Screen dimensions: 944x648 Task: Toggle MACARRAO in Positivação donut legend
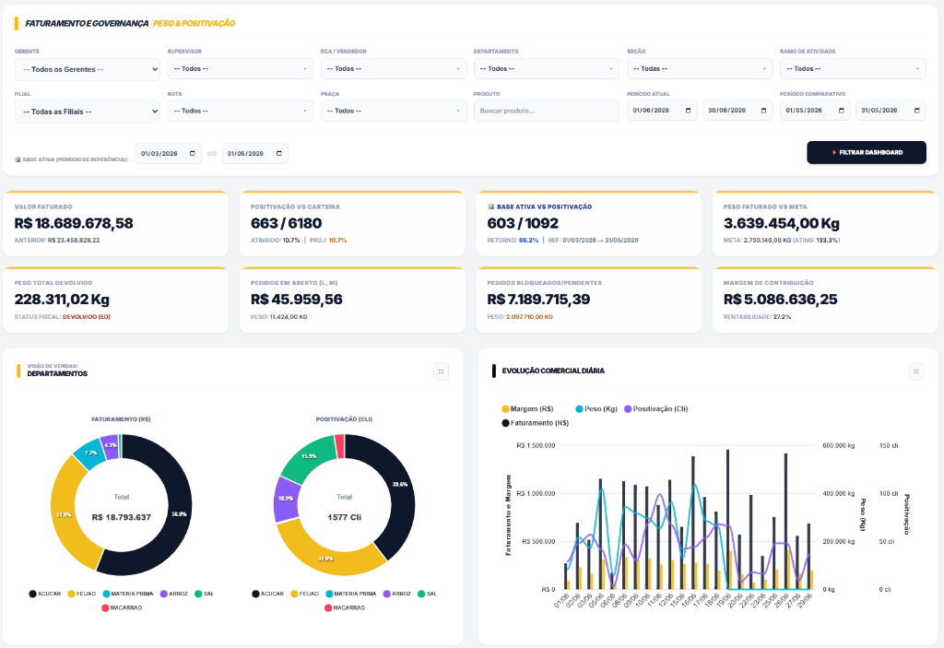[x=345, y=607]
